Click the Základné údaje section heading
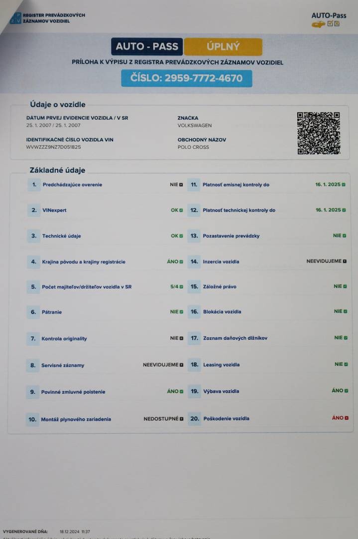358x539 pixels. click(57, 170)
